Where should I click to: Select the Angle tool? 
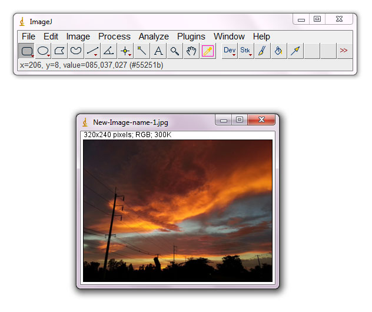pyautogui.click(x=109, y=51)
